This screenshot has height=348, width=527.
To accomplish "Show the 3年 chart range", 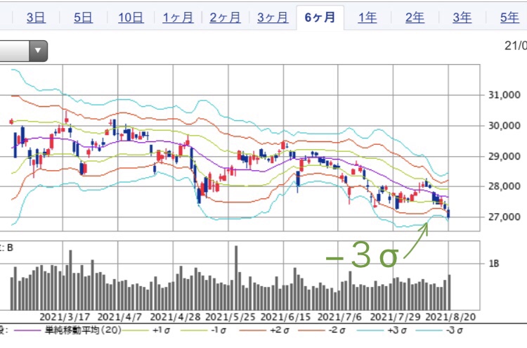I will coord(462,18).
